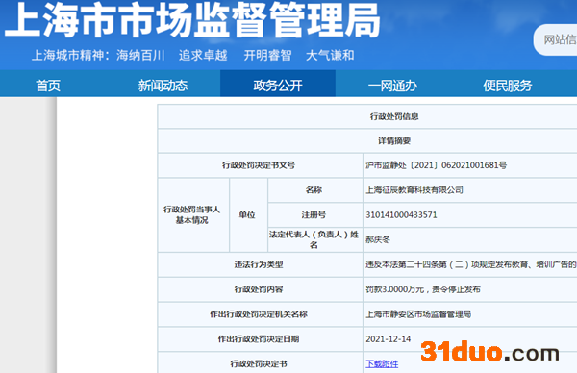Image resolution: width=577 pixels, height=373 pixels.
Task: Click the 便民服务 menu item
Action: click(x=508, y=86)
